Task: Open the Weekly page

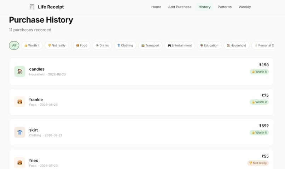Action: 245,7
